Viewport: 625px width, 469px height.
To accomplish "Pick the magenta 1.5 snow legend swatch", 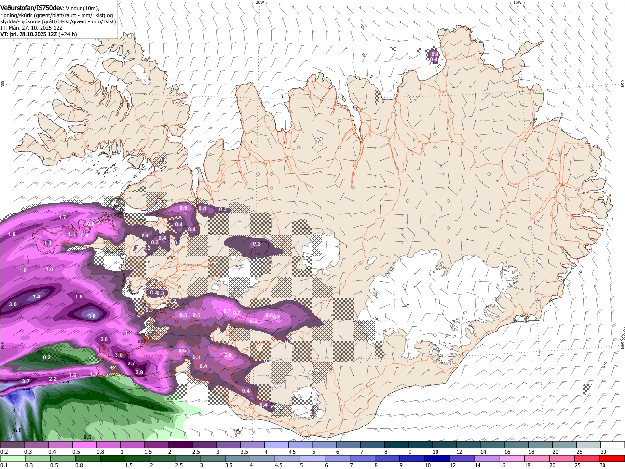I will tap(156, 445).
